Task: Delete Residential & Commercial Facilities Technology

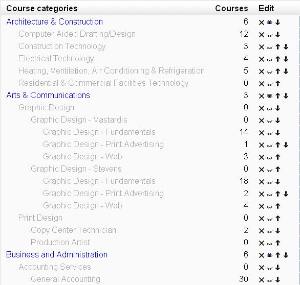Action: tap(262, 84)
